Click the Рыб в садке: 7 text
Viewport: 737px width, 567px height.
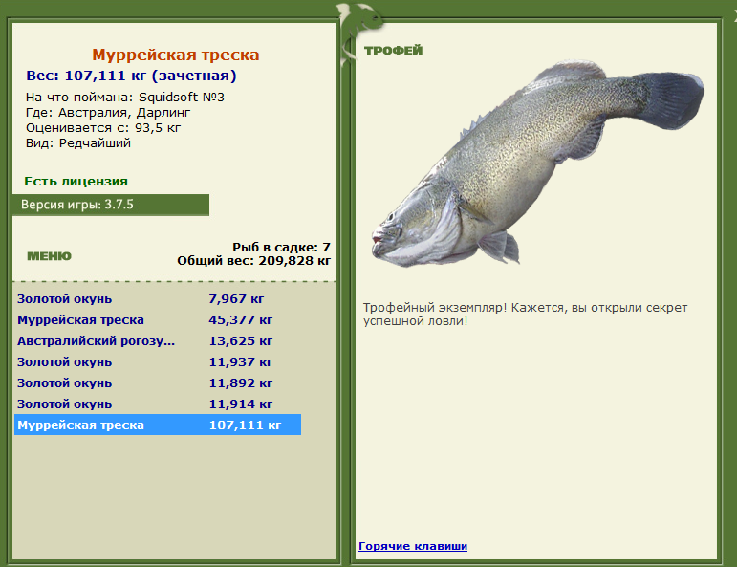coord(281,248)
